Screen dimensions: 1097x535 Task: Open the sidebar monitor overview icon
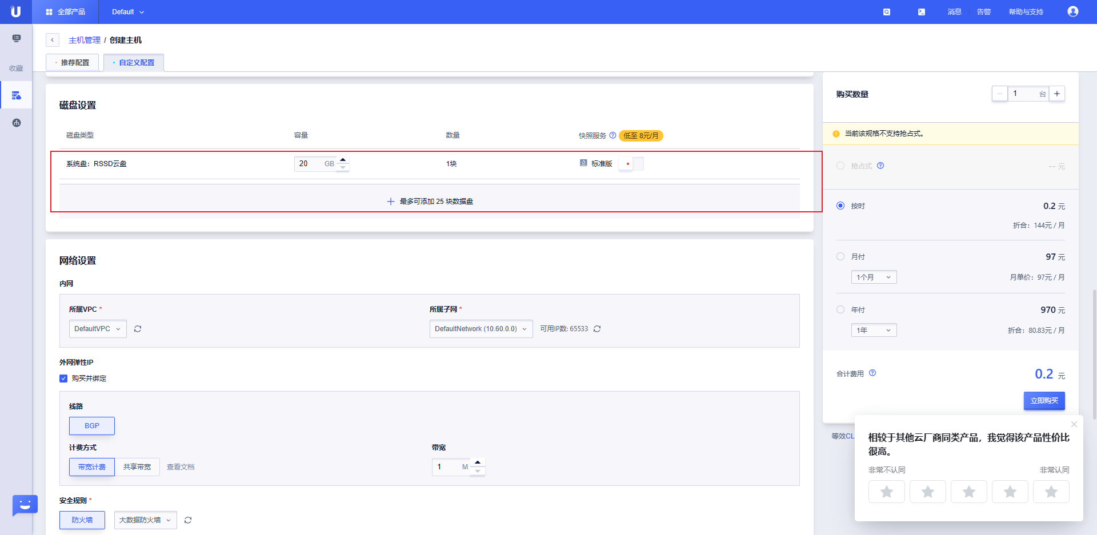17,38
